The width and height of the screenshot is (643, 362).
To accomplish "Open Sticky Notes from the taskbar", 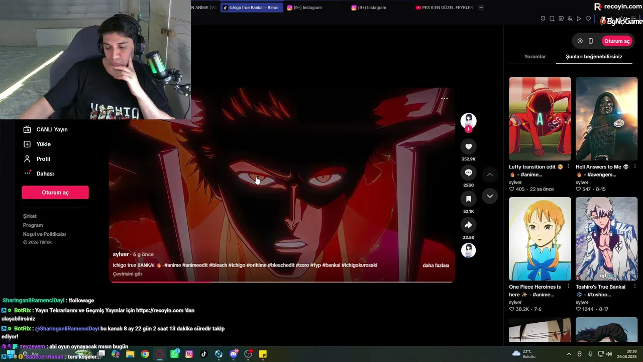I will [x=263, y=354].
